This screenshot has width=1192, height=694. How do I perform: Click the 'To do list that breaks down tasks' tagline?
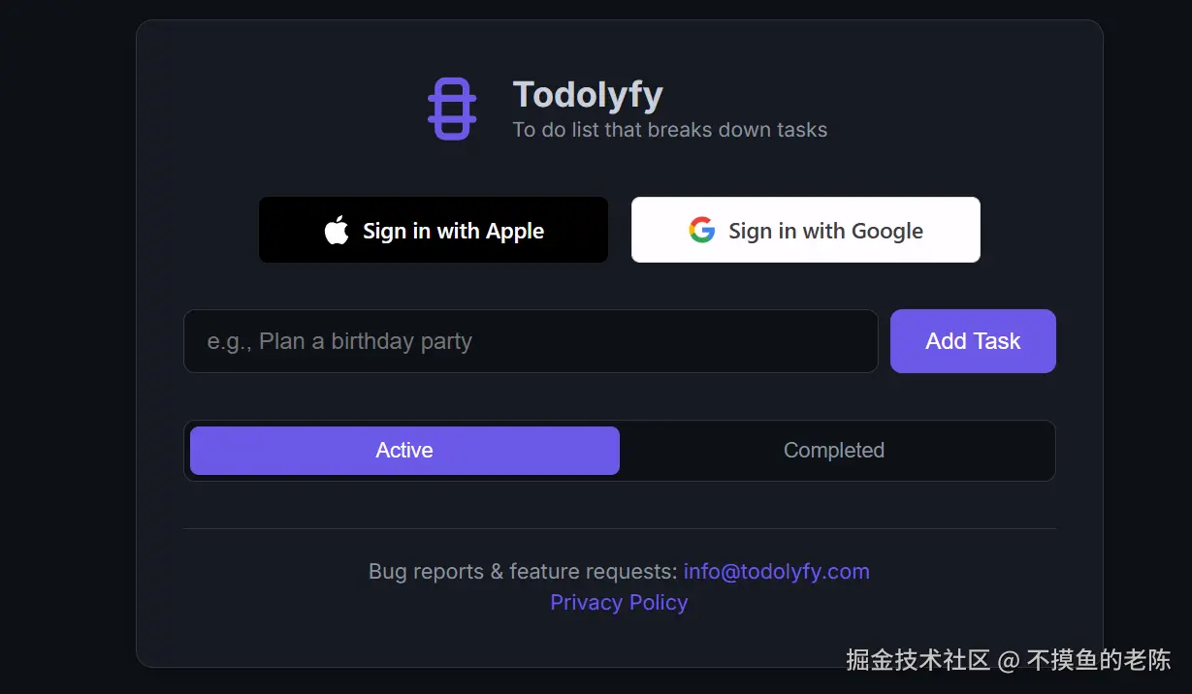[x=670, y=130]
